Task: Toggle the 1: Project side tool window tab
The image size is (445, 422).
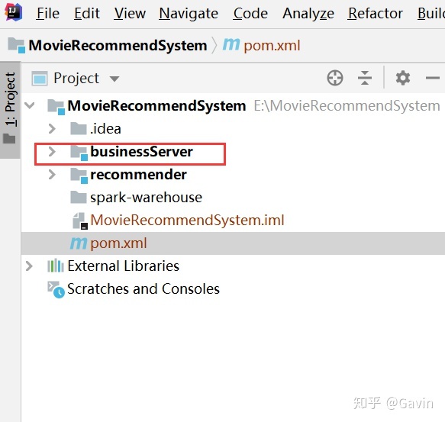Action: 10,109
